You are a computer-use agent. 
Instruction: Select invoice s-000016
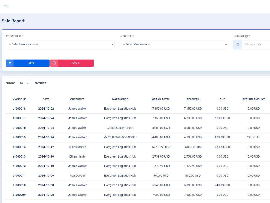(19, 128)
